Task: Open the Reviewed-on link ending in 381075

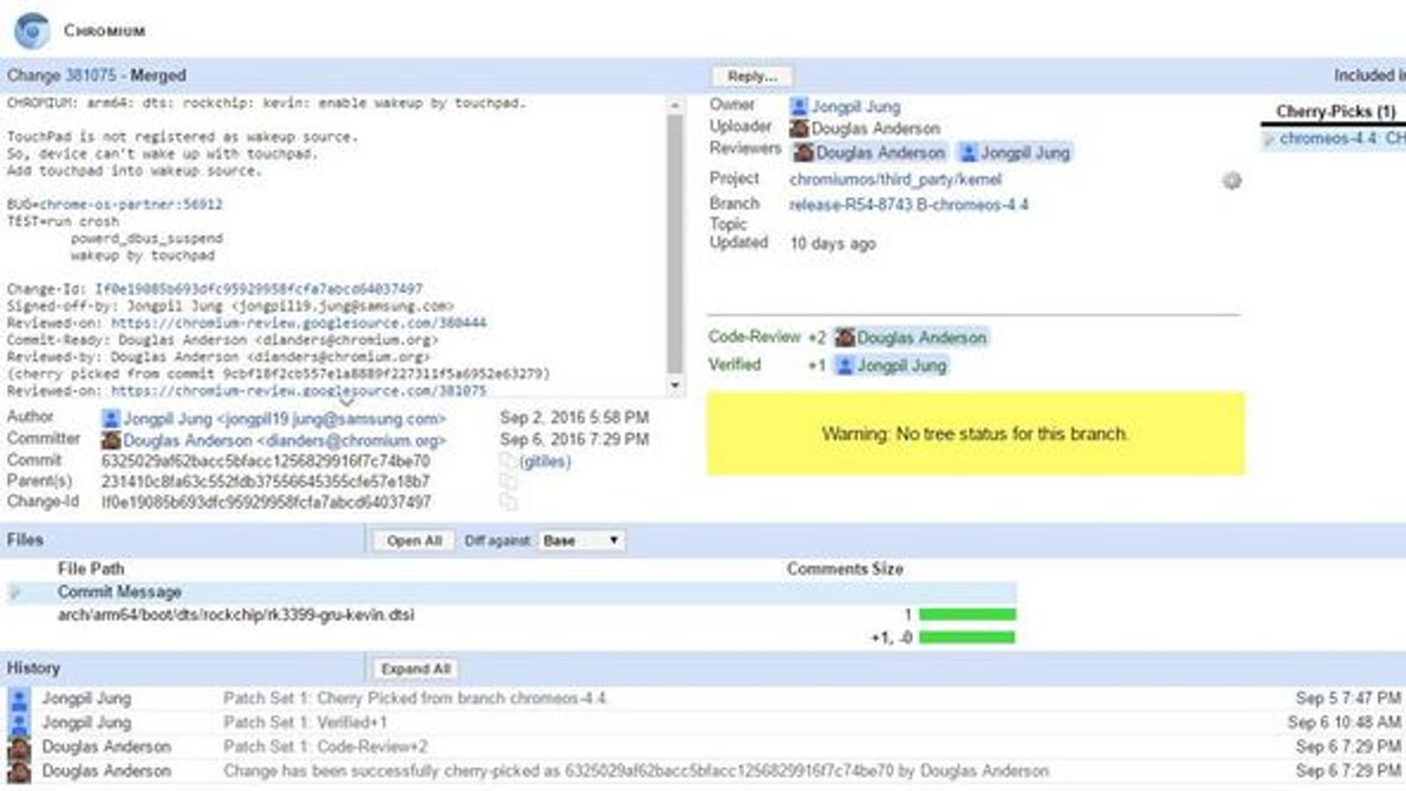Action: click(299, 391)
